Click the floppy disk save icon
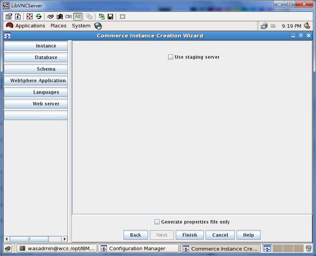This screenshot has width=316, height=256. point(110,17)
